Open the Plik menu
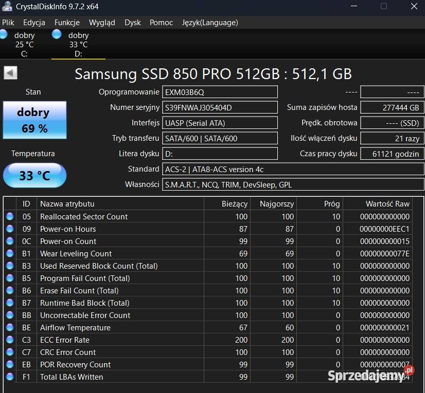Image resolution: width=425 pixels, height=393 pixels. (x=8, y=23)
